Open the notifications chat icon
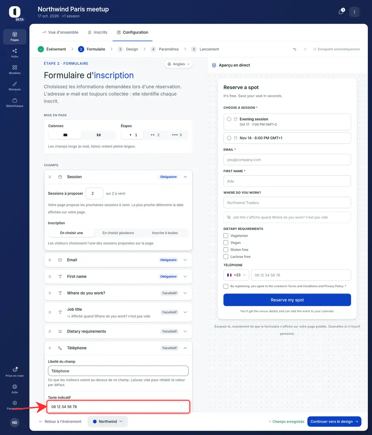 coord(341,12)
